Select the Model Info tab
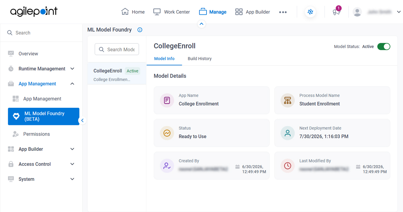 (164, 59)
